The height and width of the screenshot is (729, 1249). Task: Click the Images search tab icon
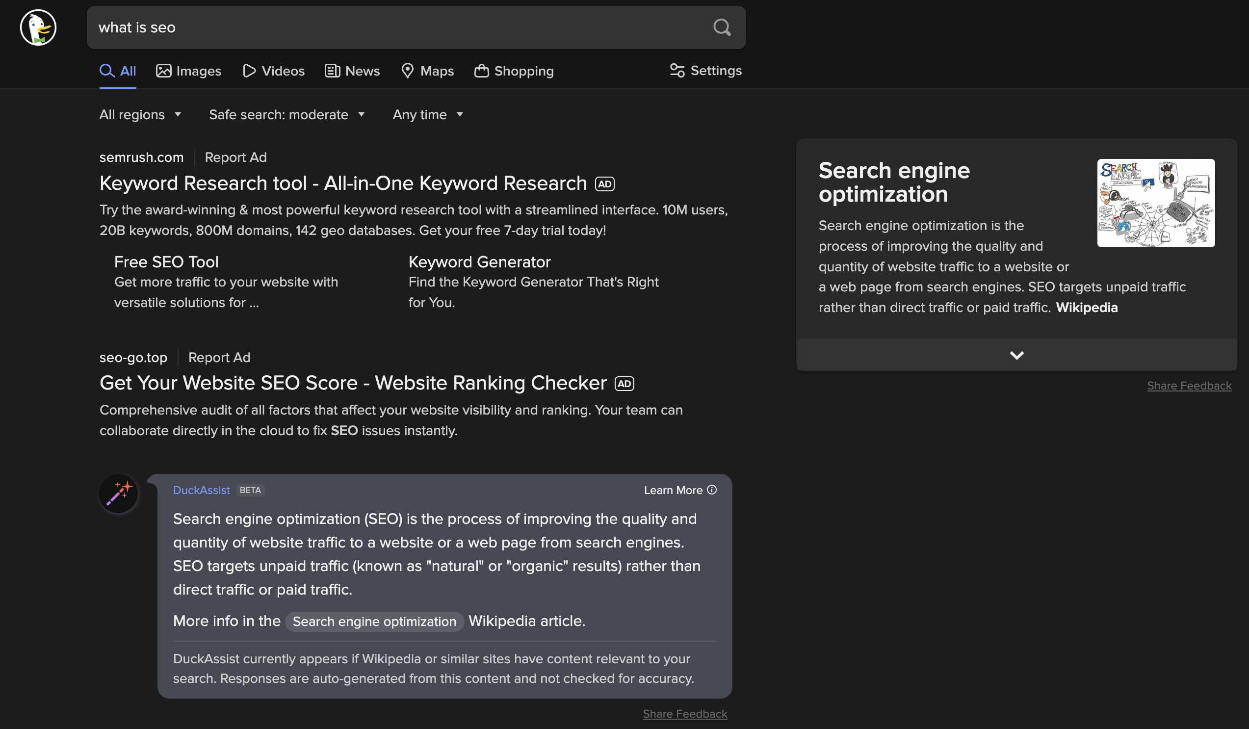click(x=163, y=70)
